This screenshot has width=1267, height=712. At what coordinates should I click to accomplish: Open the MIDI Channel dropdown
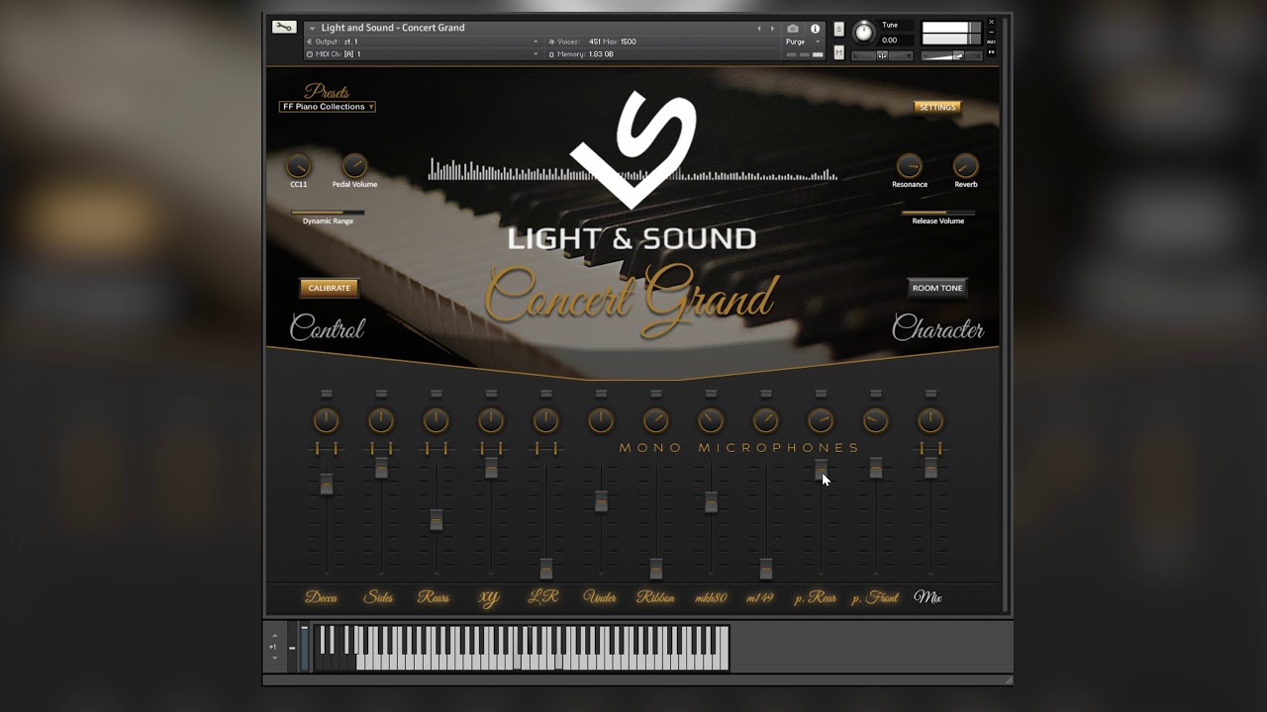click(x=424, y=54)
